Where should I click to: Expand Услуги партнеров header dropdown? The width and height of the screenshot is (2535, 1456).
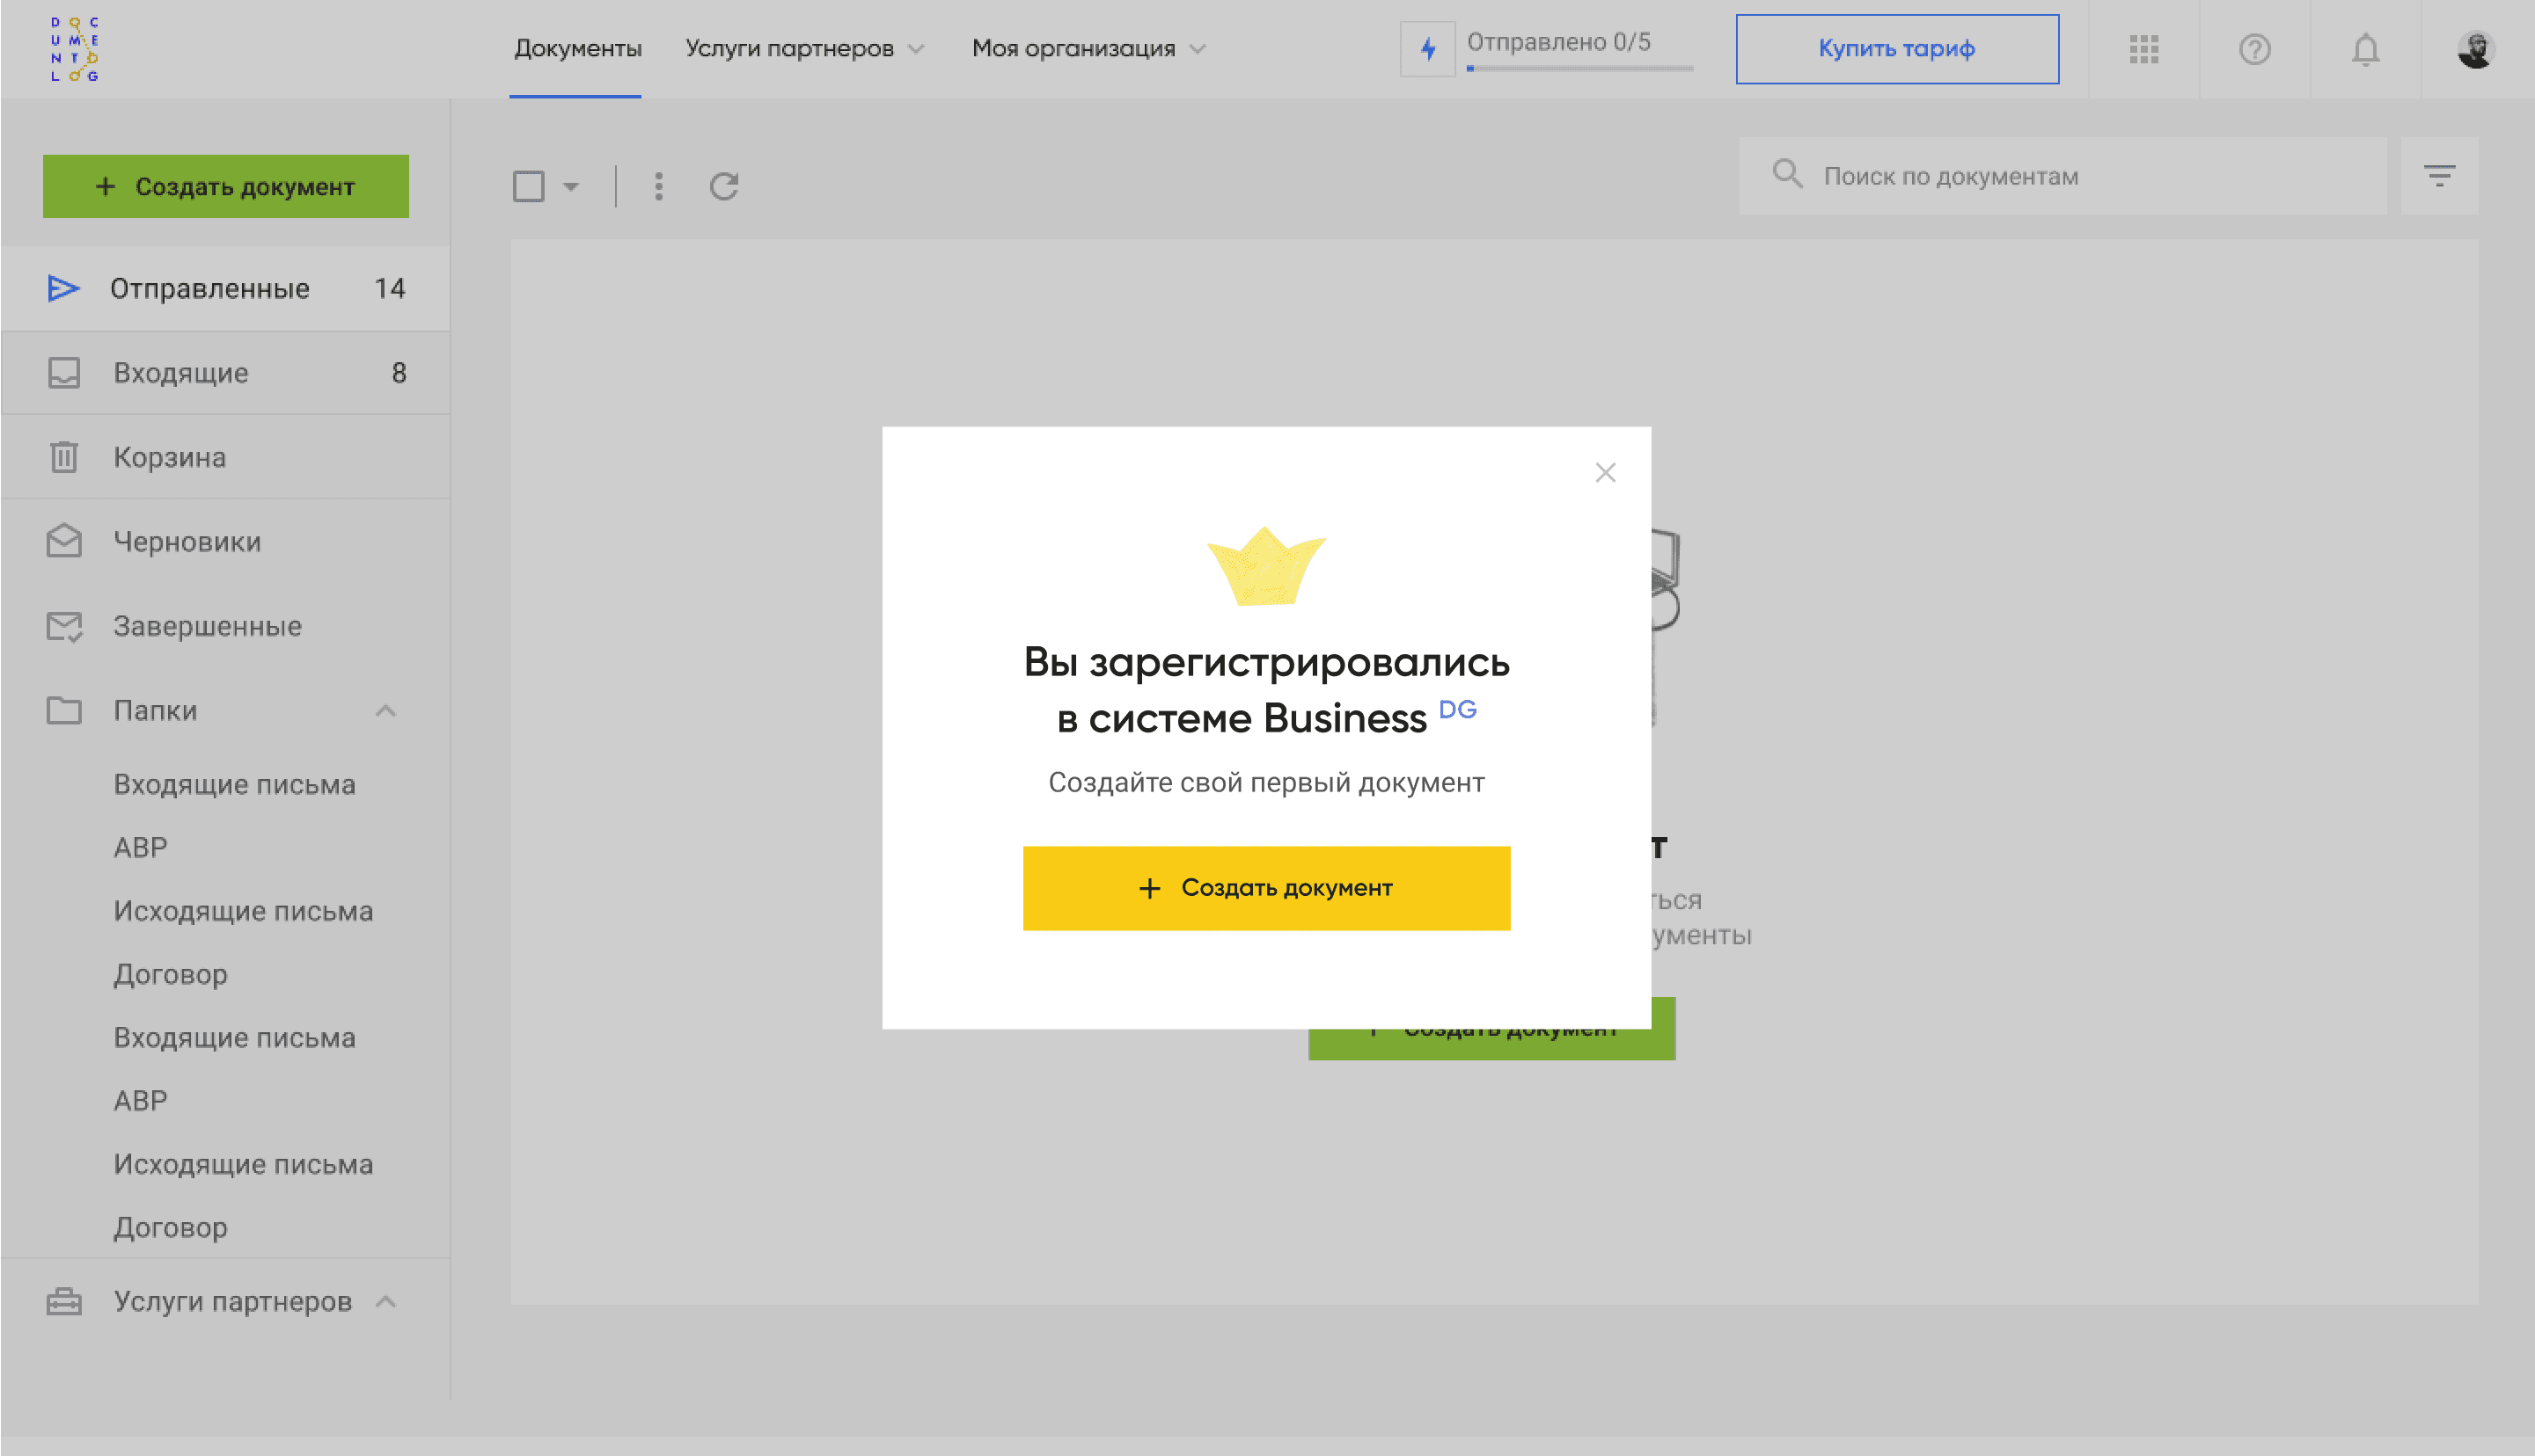(804, 48)
